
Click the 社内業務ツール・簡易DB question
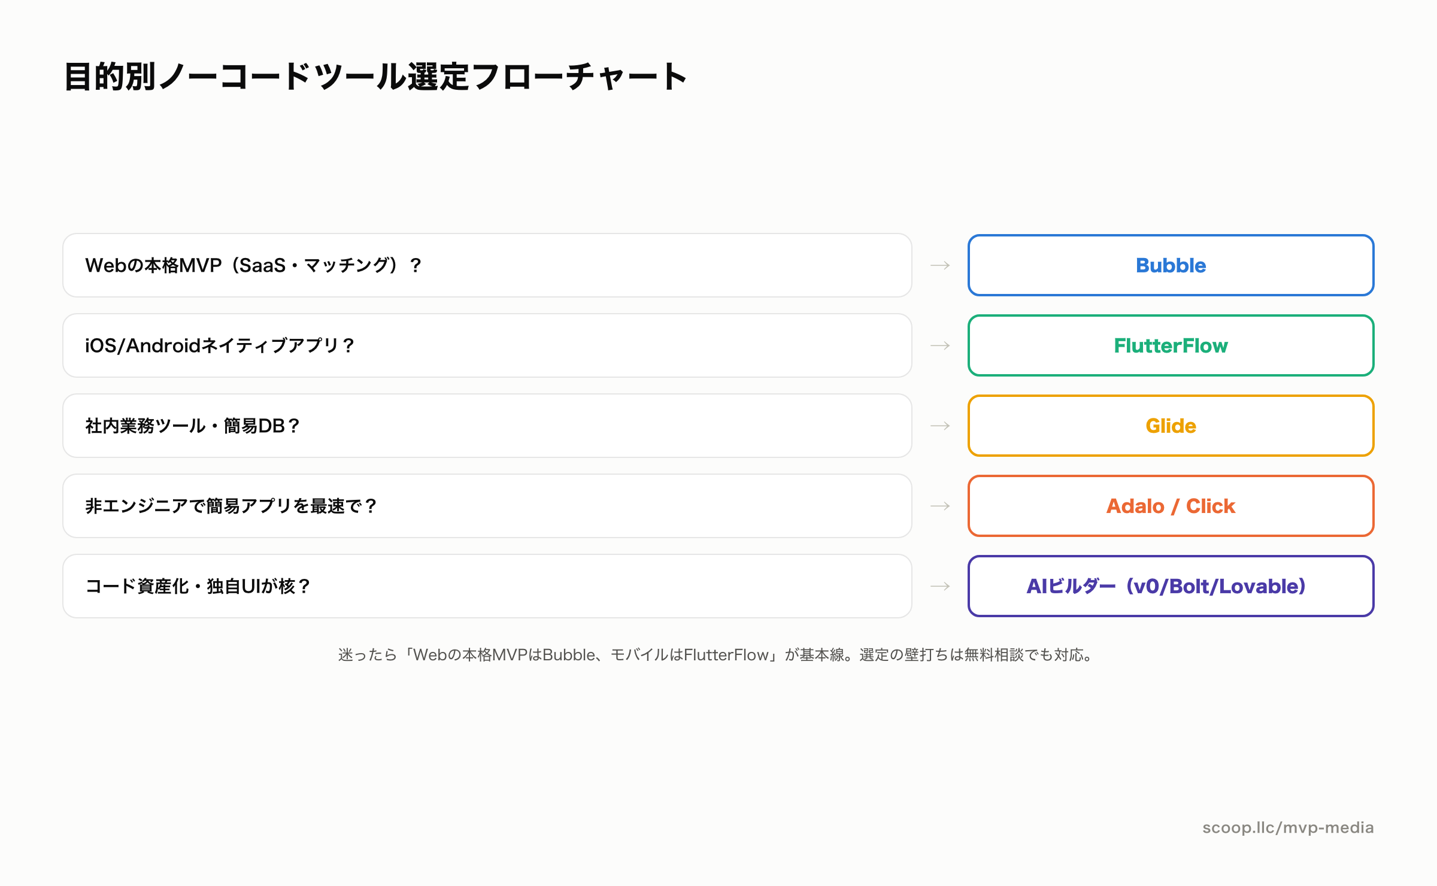point(487,426)
